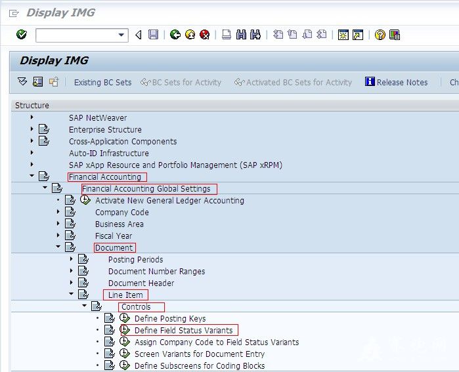Expand the Company Code node
The width and height of the screenshot is (459, 372).
point(58,211)
